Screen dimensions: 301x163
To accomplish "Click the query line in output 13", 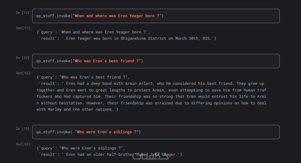I will 81,148.
